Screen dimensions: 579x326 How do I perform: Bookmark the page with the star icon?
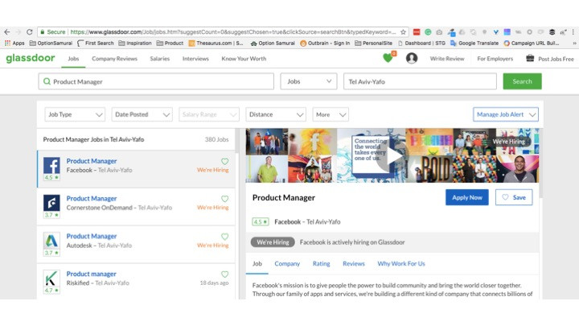click(403, 32)
